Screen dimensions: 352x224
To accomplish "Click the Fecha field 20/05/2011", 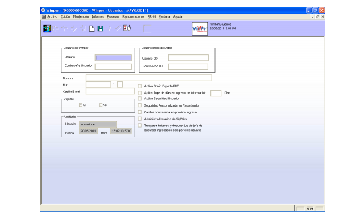I will point(89,131).
